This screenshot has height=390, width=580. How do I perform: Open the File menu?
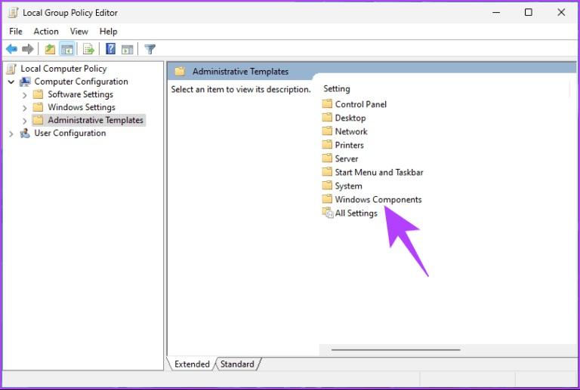[x=16, y=32]
